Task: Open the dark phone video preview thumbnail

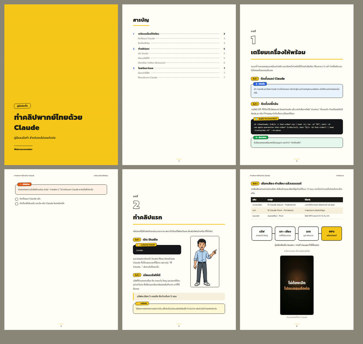Action: point(297,285)
